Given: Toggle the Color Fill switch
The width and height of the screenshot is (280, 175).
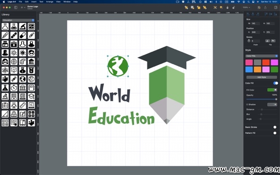Looking at the screenshot, I should (x=276, y=83).
